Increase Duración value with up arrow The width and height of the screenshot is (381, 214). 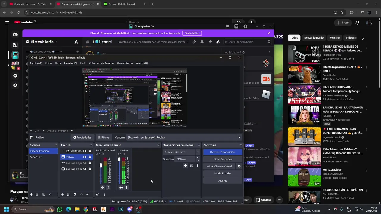pyautogui.click(x=198, y=158)
